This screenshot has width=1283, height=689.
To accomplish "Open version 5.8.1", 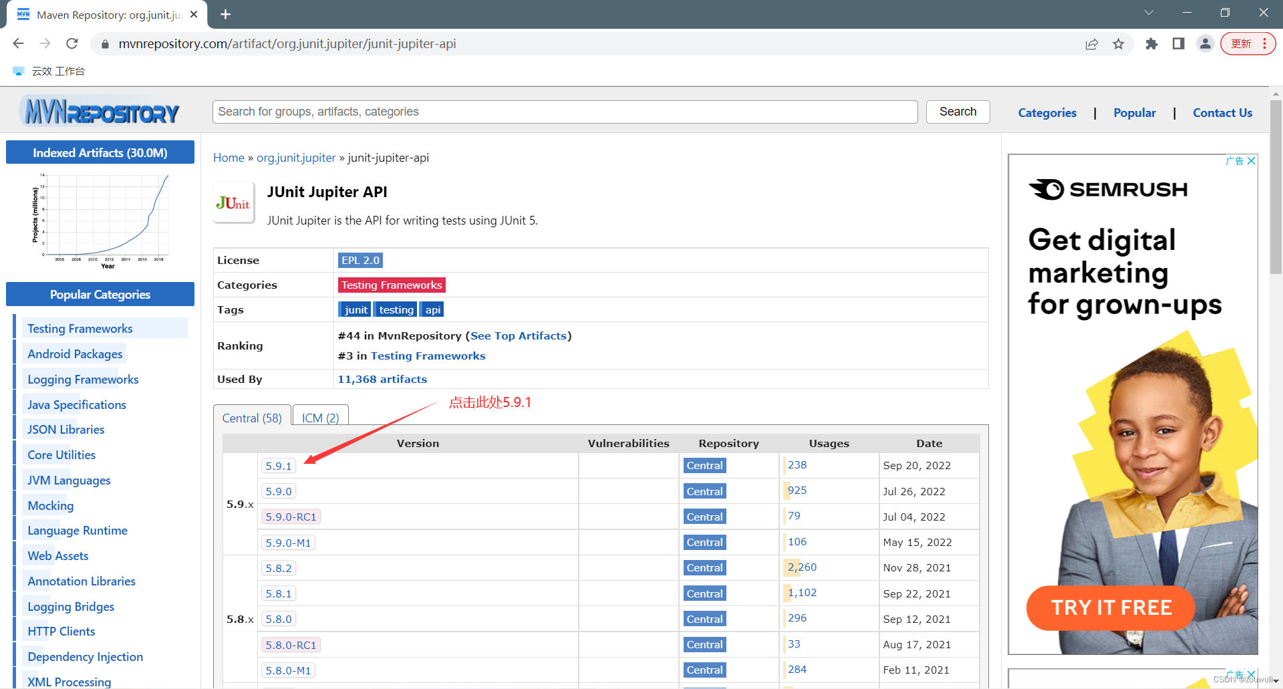I will tap(279, 593).
